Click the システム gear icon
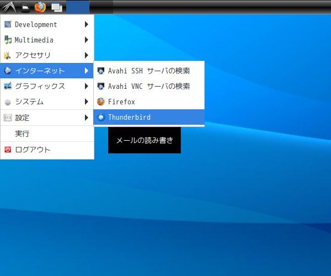This screenshot has width=331, height=276. pos(8,102)
